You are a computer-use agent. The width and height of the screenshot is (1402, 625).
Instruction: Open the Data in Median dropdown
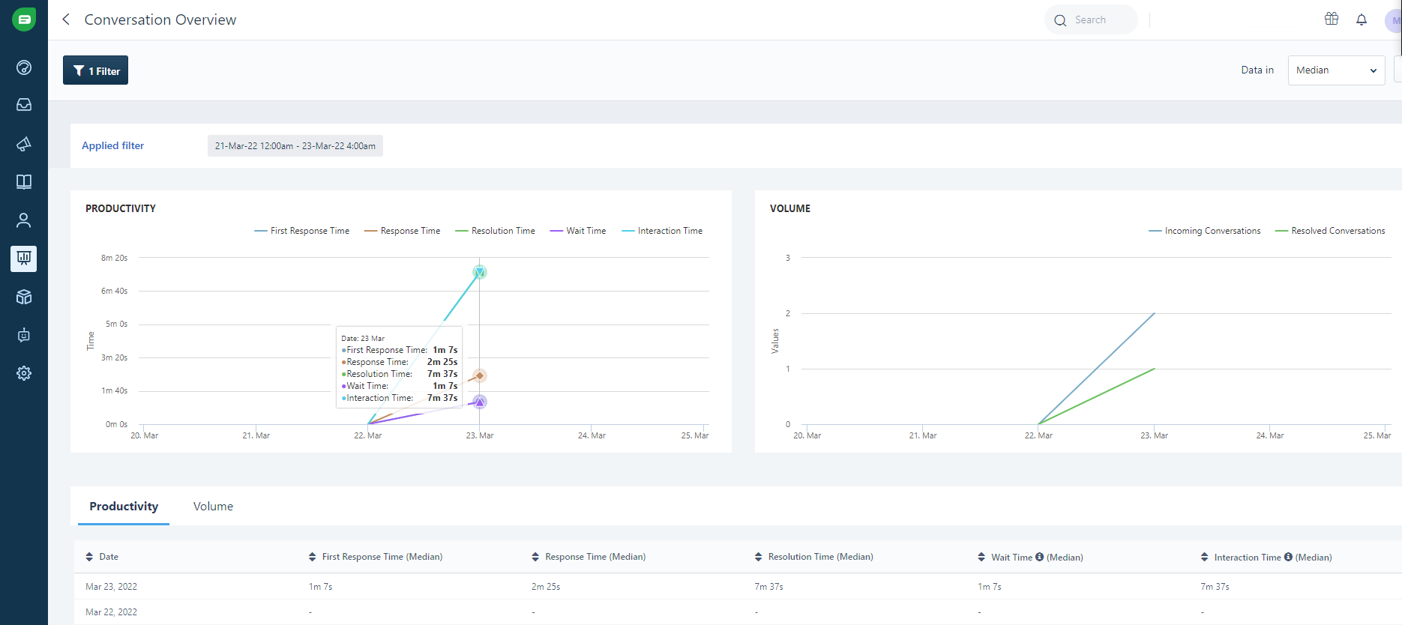click(1336, 70)
